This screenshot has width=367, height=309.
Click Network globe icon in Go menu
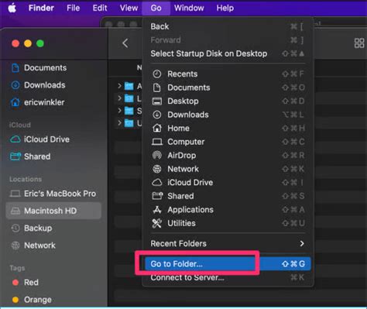157,169
